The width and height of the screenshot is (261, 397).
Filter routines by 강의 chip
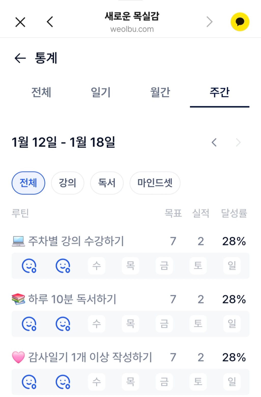[x=67, y=183]
